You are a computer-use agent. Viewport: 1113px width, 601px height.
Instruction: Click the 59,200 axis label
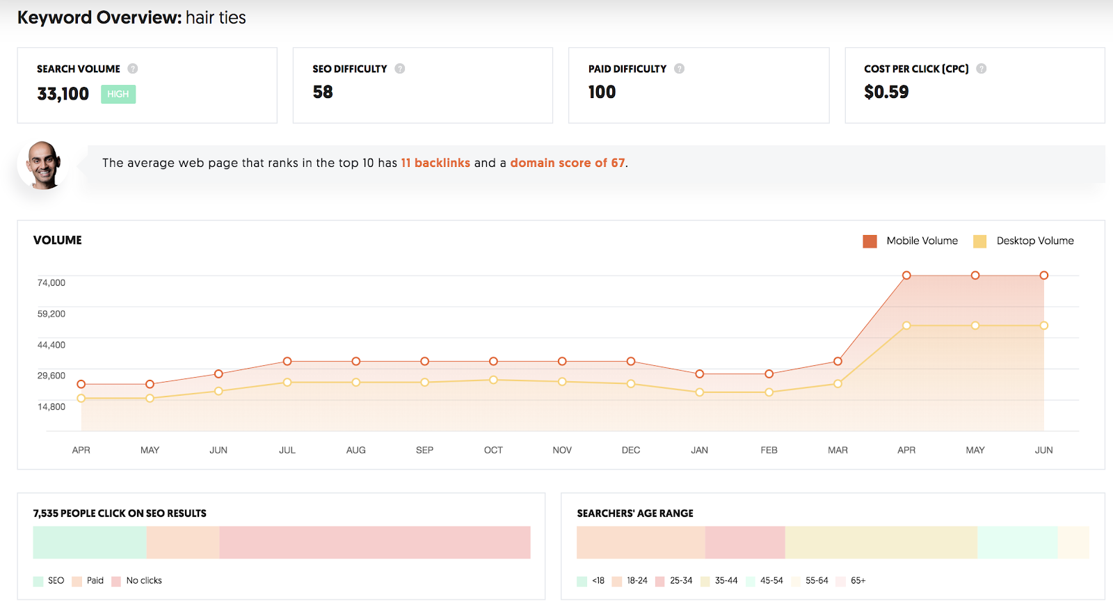51,314
